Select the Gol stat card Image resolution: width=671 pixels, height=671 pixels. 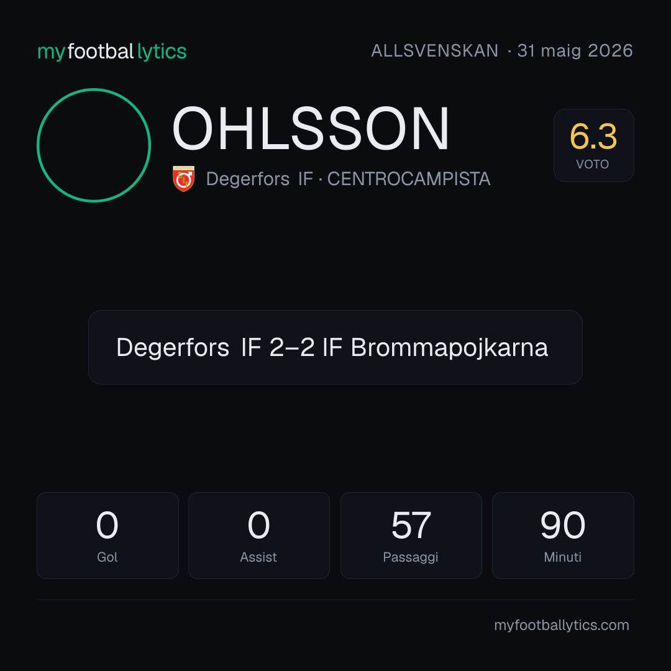coord(107,536)
